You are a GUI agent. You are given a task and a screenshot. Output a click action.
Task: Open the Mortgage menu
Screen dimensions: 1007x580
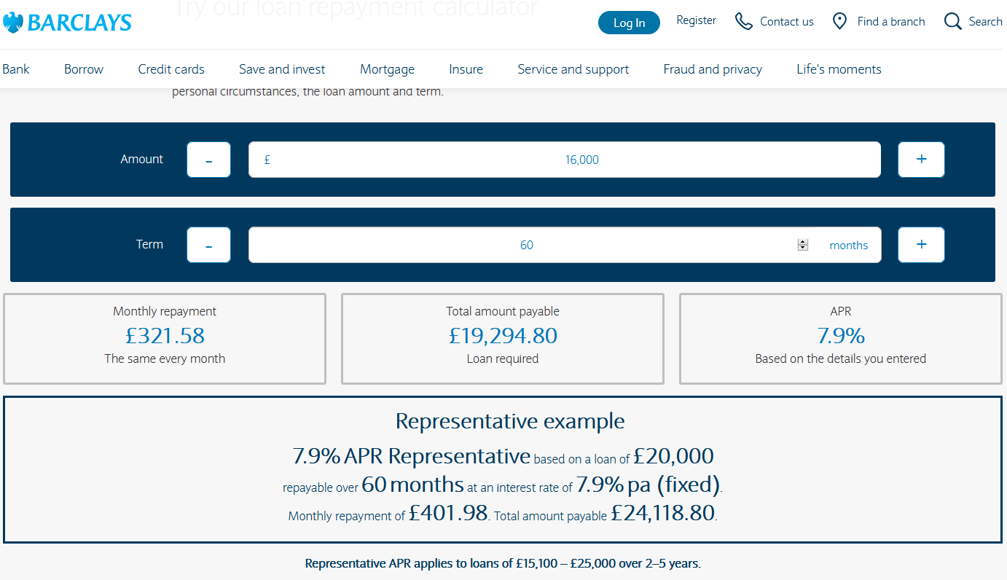[x=387, y=69]
